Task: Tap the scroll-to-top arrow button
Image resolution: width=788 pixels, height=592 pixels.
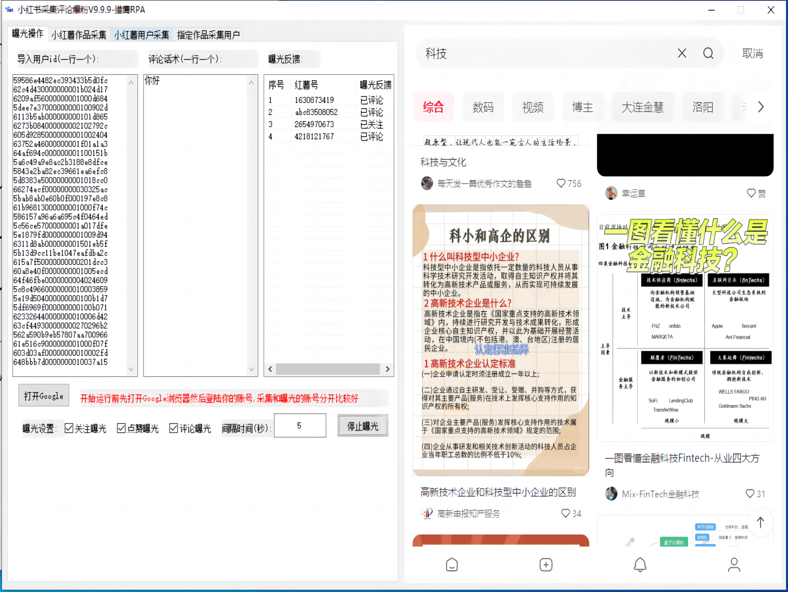Action: pyautogui.click(x=760, y=522)
